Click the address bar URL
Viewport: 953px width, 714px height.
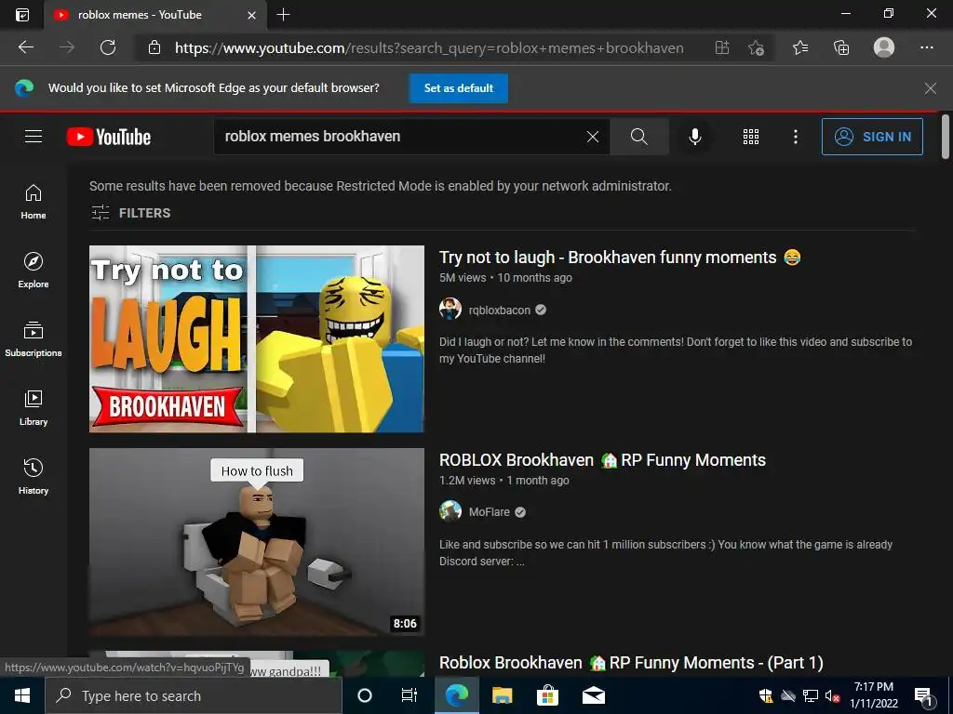click(x=429, y=48)
